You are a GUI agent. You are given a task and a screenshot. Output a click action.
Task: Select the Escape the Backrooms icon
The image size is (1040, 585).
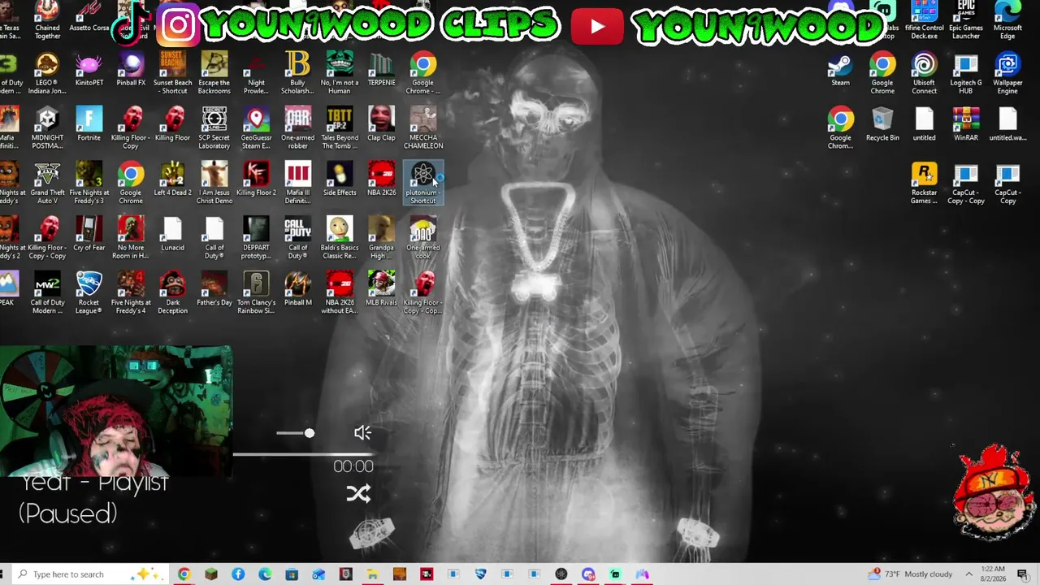click(x=214, y=73)
